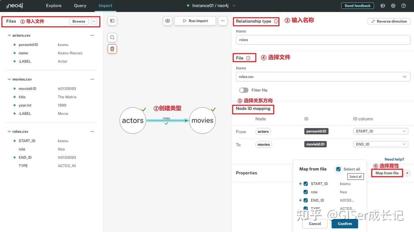Image resolution: width=414 pixels, height=232 pixels.
Task: Uncheck the role property checkbox
Action: (x=306, y=192)
